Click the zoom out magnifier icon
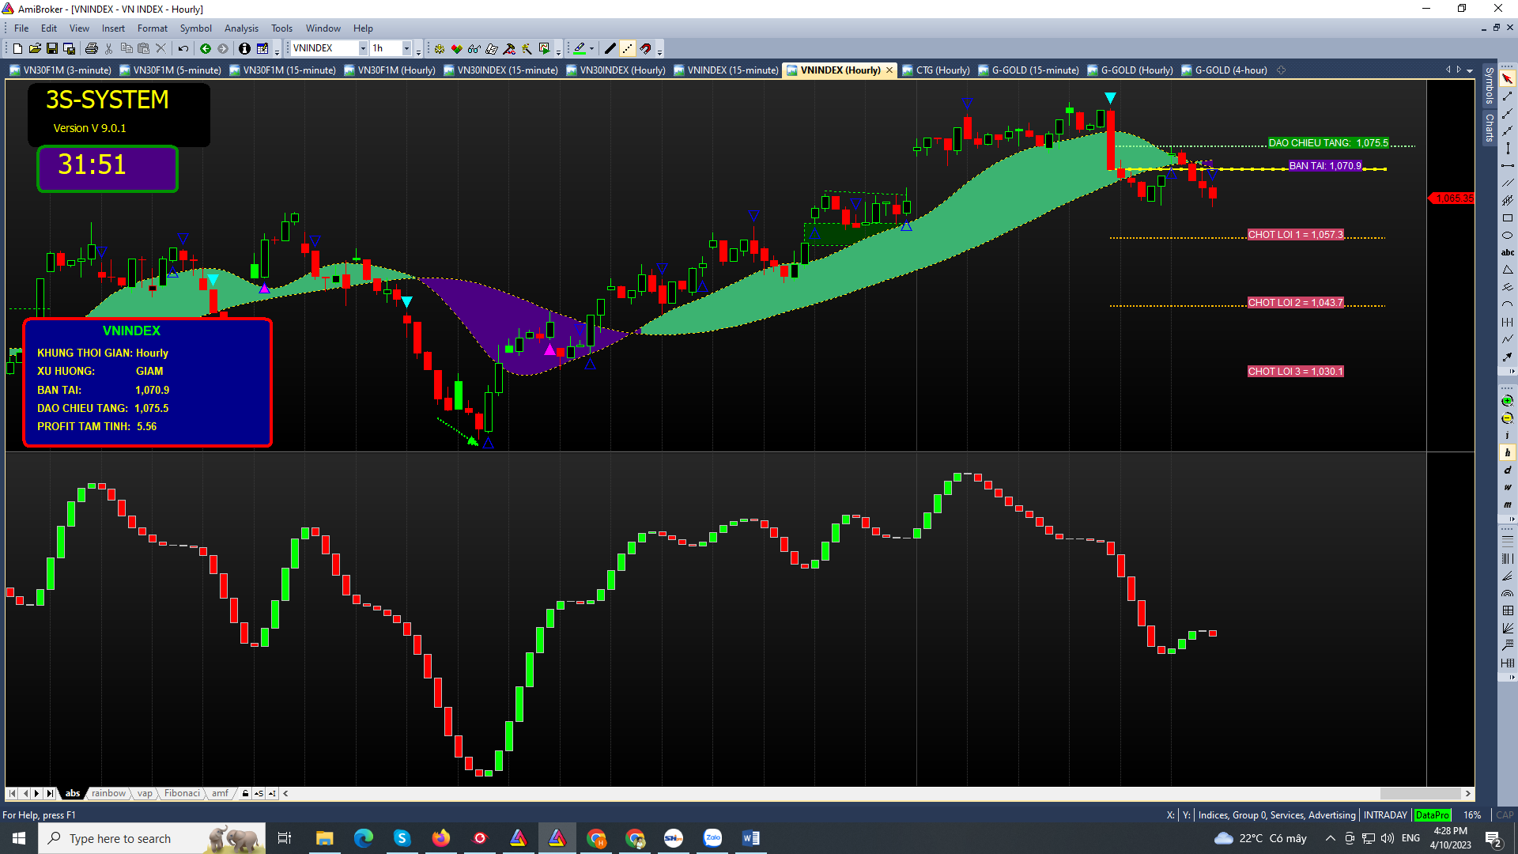The height and width of the screenshot is (854, 1518). tap(1507, 418)
